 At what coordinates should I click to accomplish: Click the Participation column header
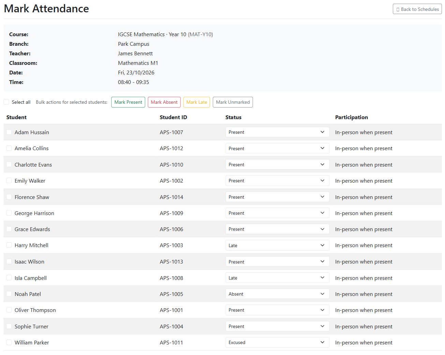click(x=351, y=117)
